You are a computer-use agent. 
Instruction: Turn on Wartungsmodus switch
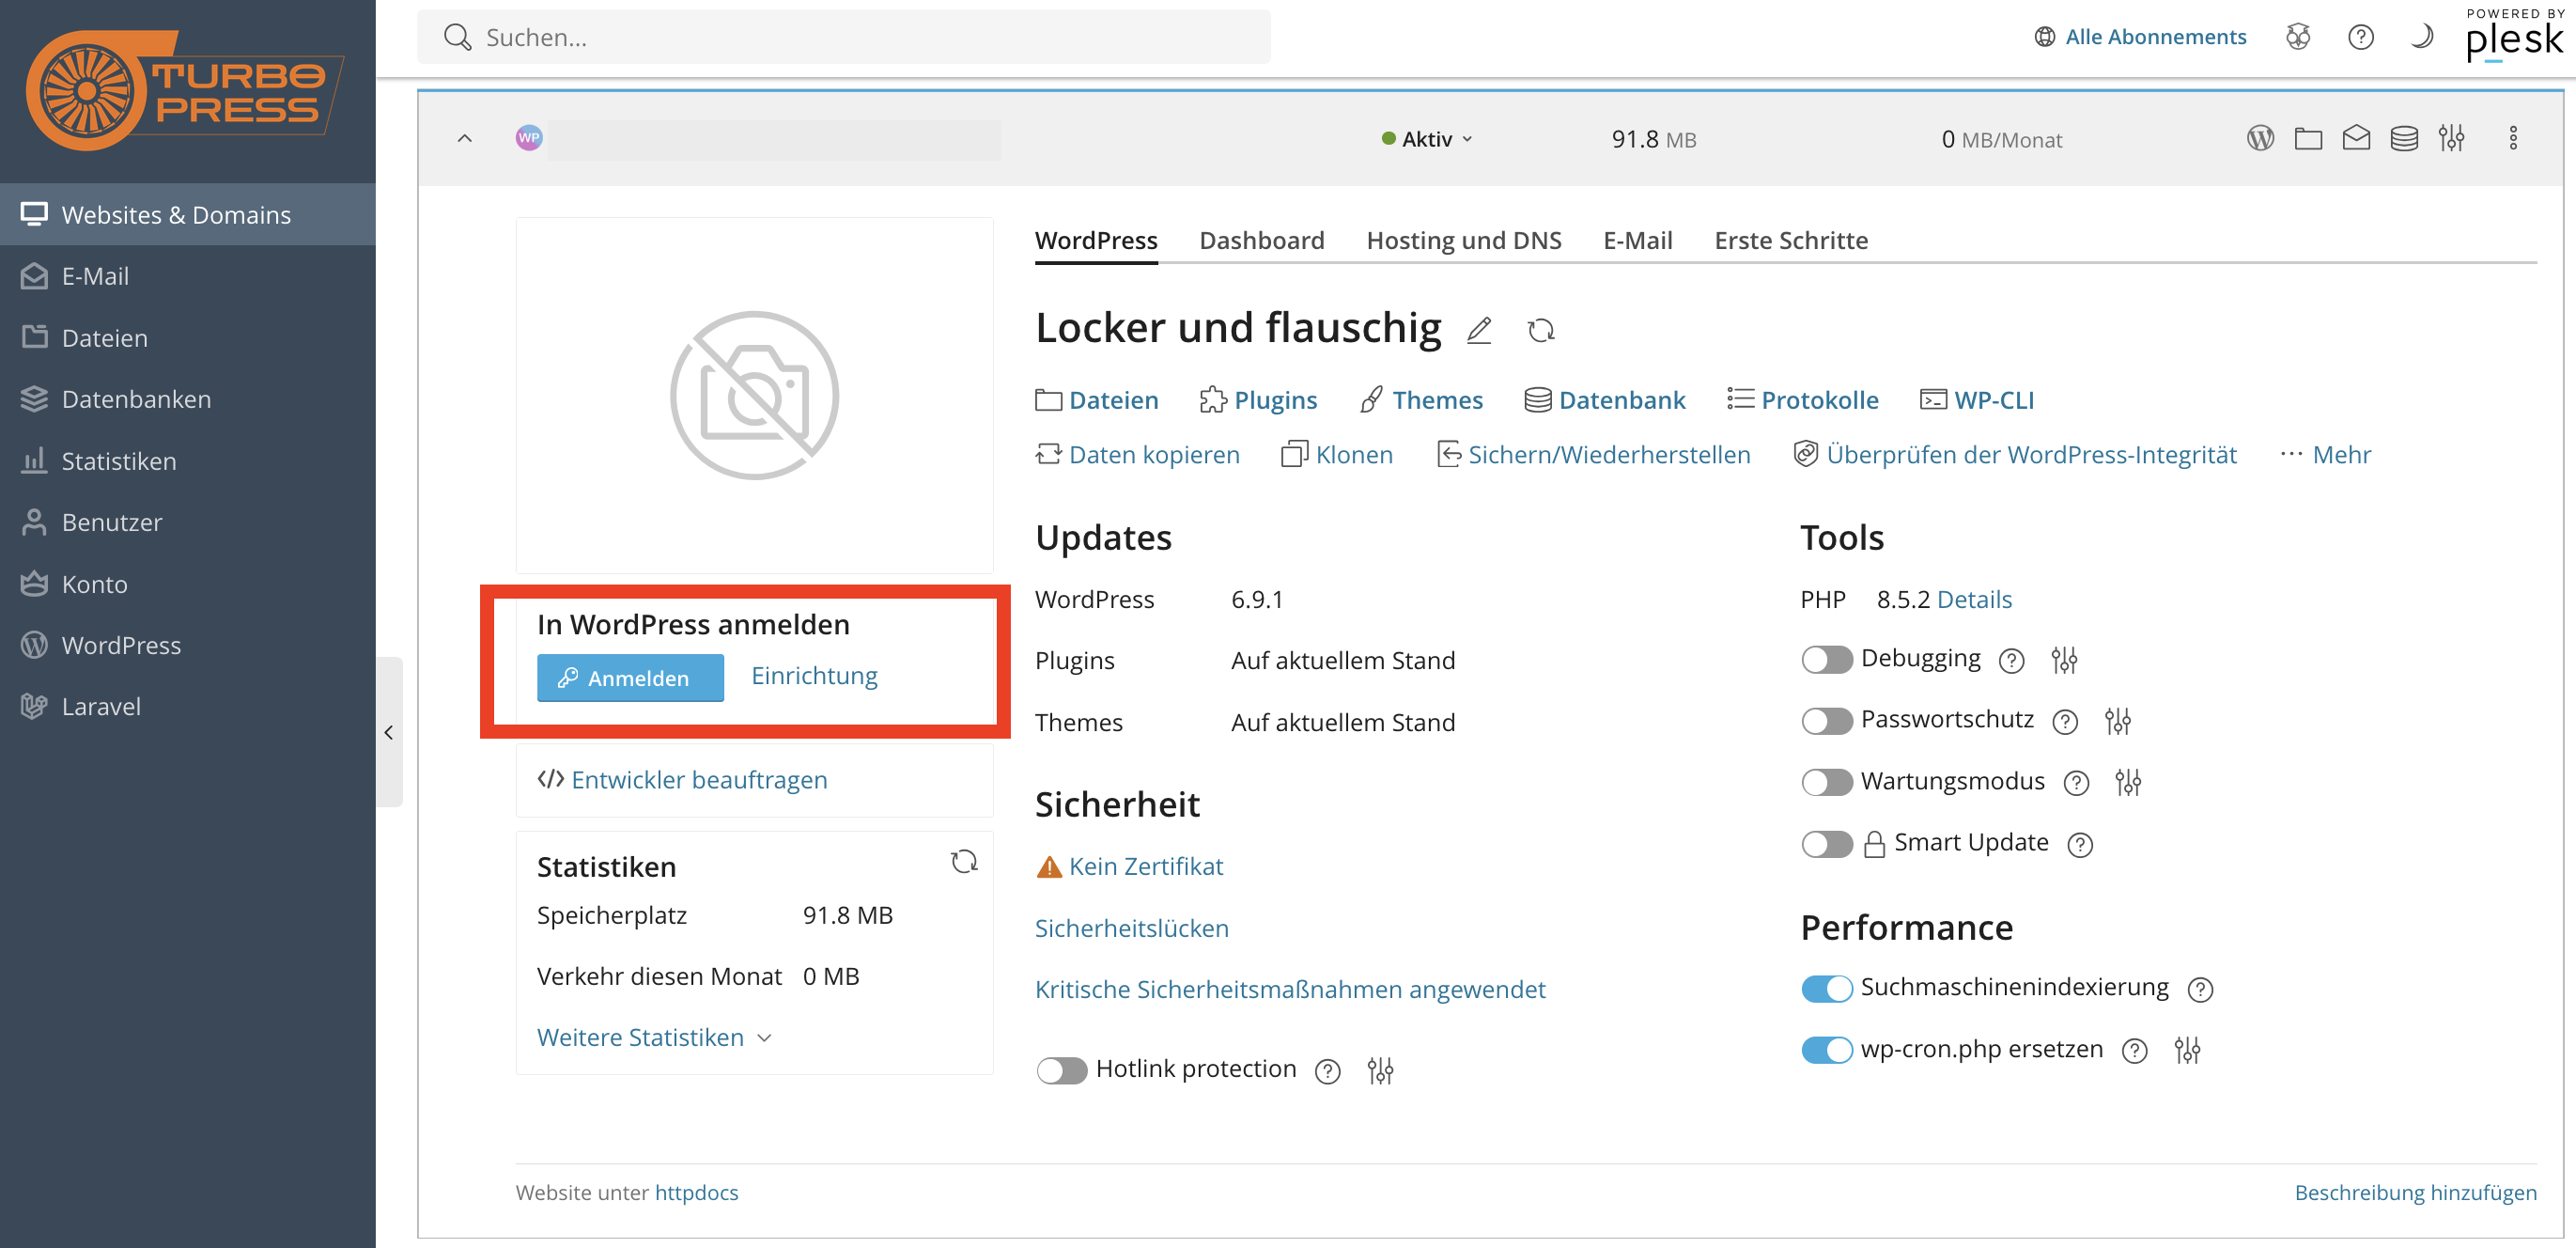pos(1826,782)
